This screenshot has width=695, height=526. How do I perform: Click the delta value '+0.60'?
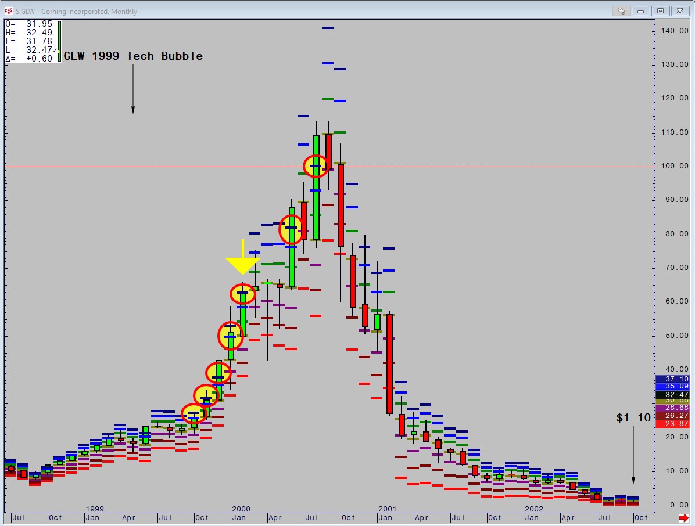pos(39,59)
